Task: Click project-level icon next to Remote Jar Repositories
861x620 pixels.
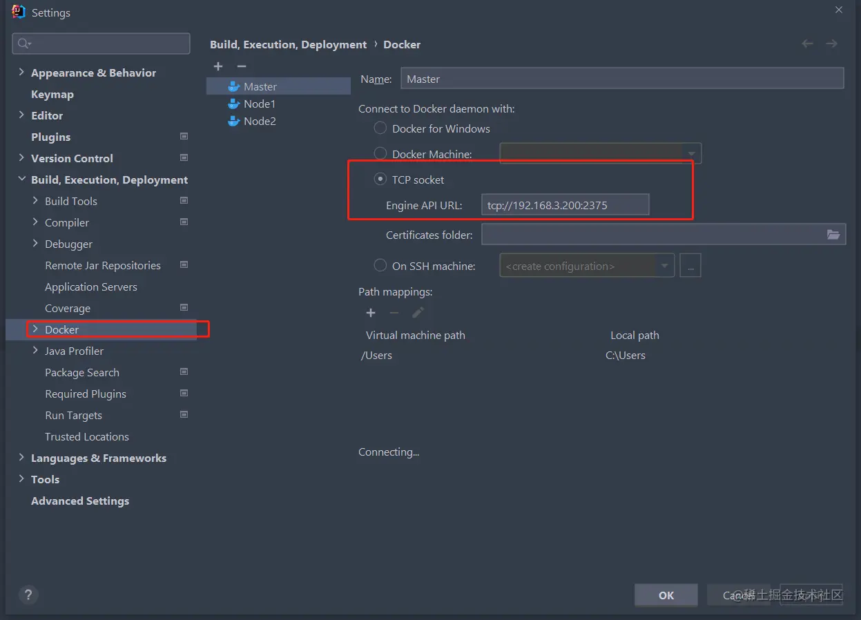Action: pyautogui.click(x=184, y=264)
